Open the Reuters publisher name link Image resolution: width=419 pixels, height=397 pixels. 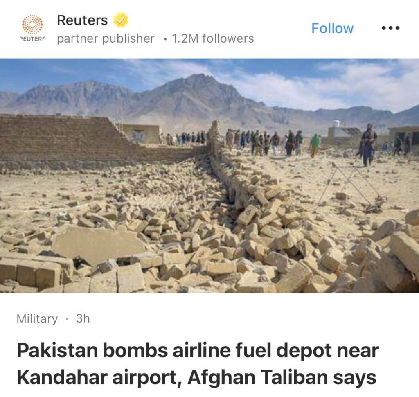82,20
